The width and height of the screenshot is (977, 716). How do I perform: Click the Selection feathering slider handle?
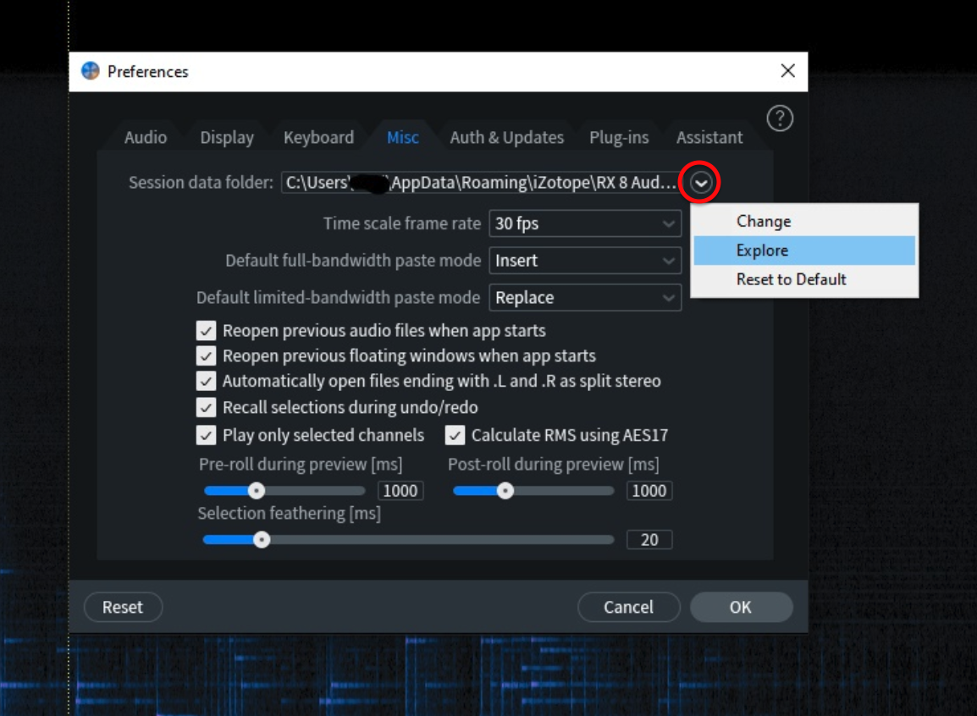tap(262, 540)
